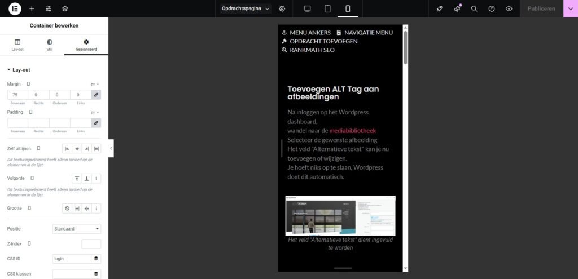The width and height of the screenshot is (578, 279).
Task: Switch to mobile preview mode
Action: pos(348,8)
